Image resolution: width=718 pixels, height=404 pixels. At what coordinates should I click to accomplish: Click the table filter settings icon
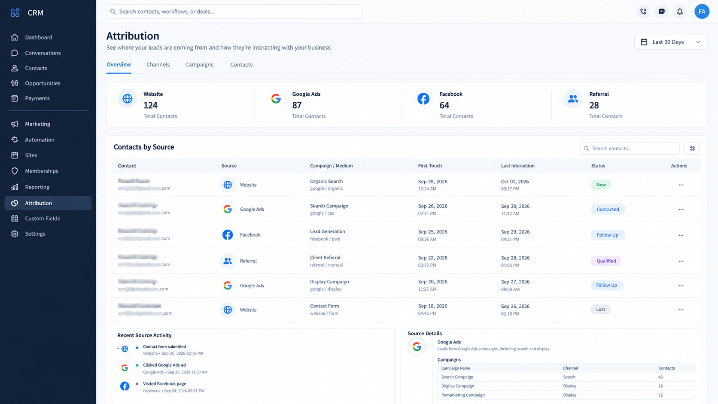click(x=692, y=149)
